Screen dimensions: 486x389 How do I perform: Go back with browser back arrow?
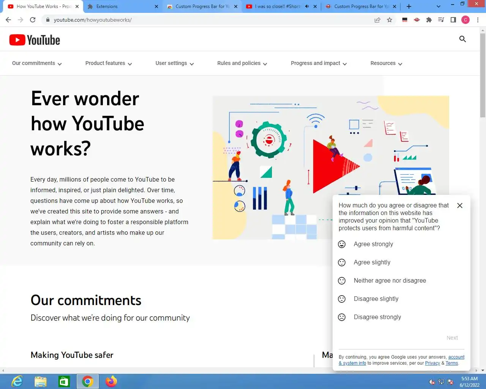[8, 20]
